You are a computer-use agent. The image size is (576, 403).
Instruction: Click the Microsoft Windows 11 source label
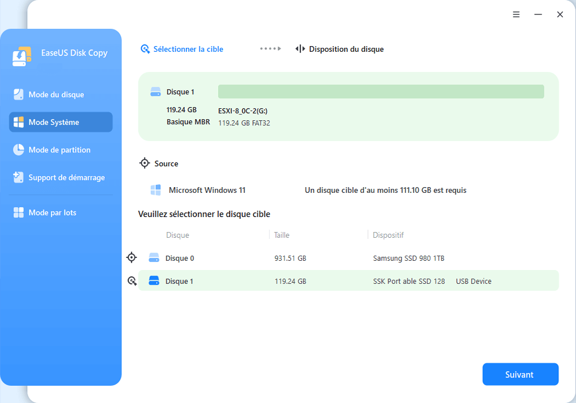tap(207, 190)
